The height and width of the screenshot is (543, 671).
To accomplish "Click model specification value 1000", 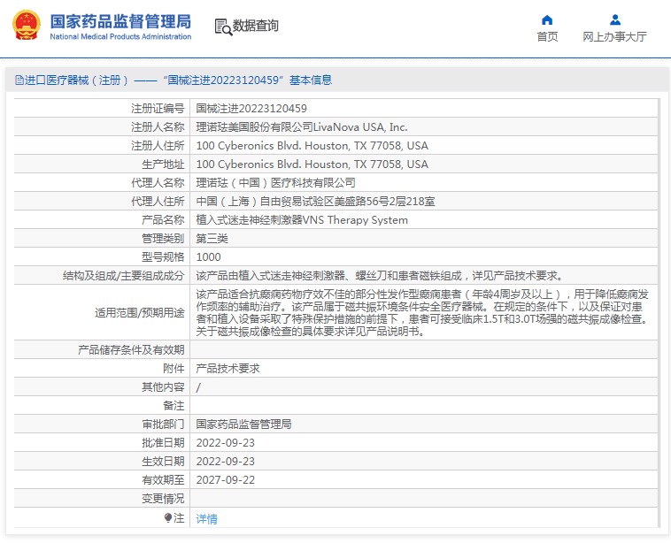I will [x=208, y=257].
